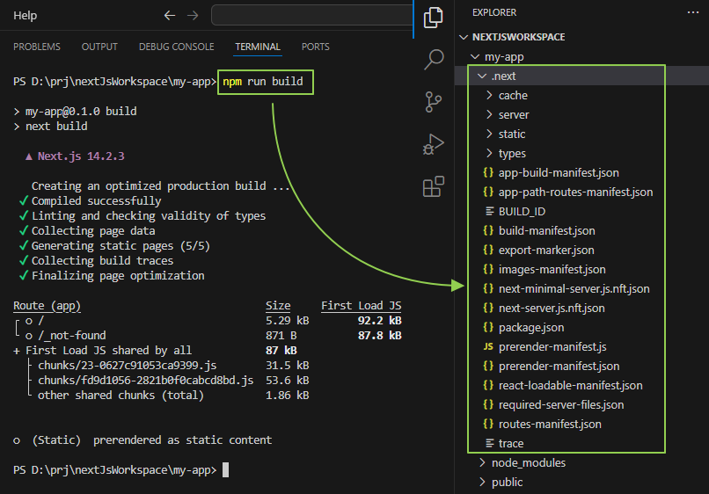Switch to the PORTS panel tab
Image resolution: width=709 pixels, height=494 pixels.
pos(315,47)
